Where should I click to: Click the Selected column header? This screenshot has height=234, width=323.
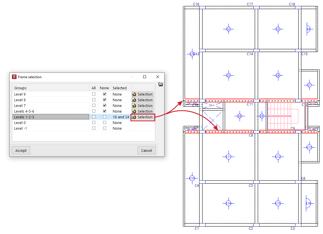[121, 88]
